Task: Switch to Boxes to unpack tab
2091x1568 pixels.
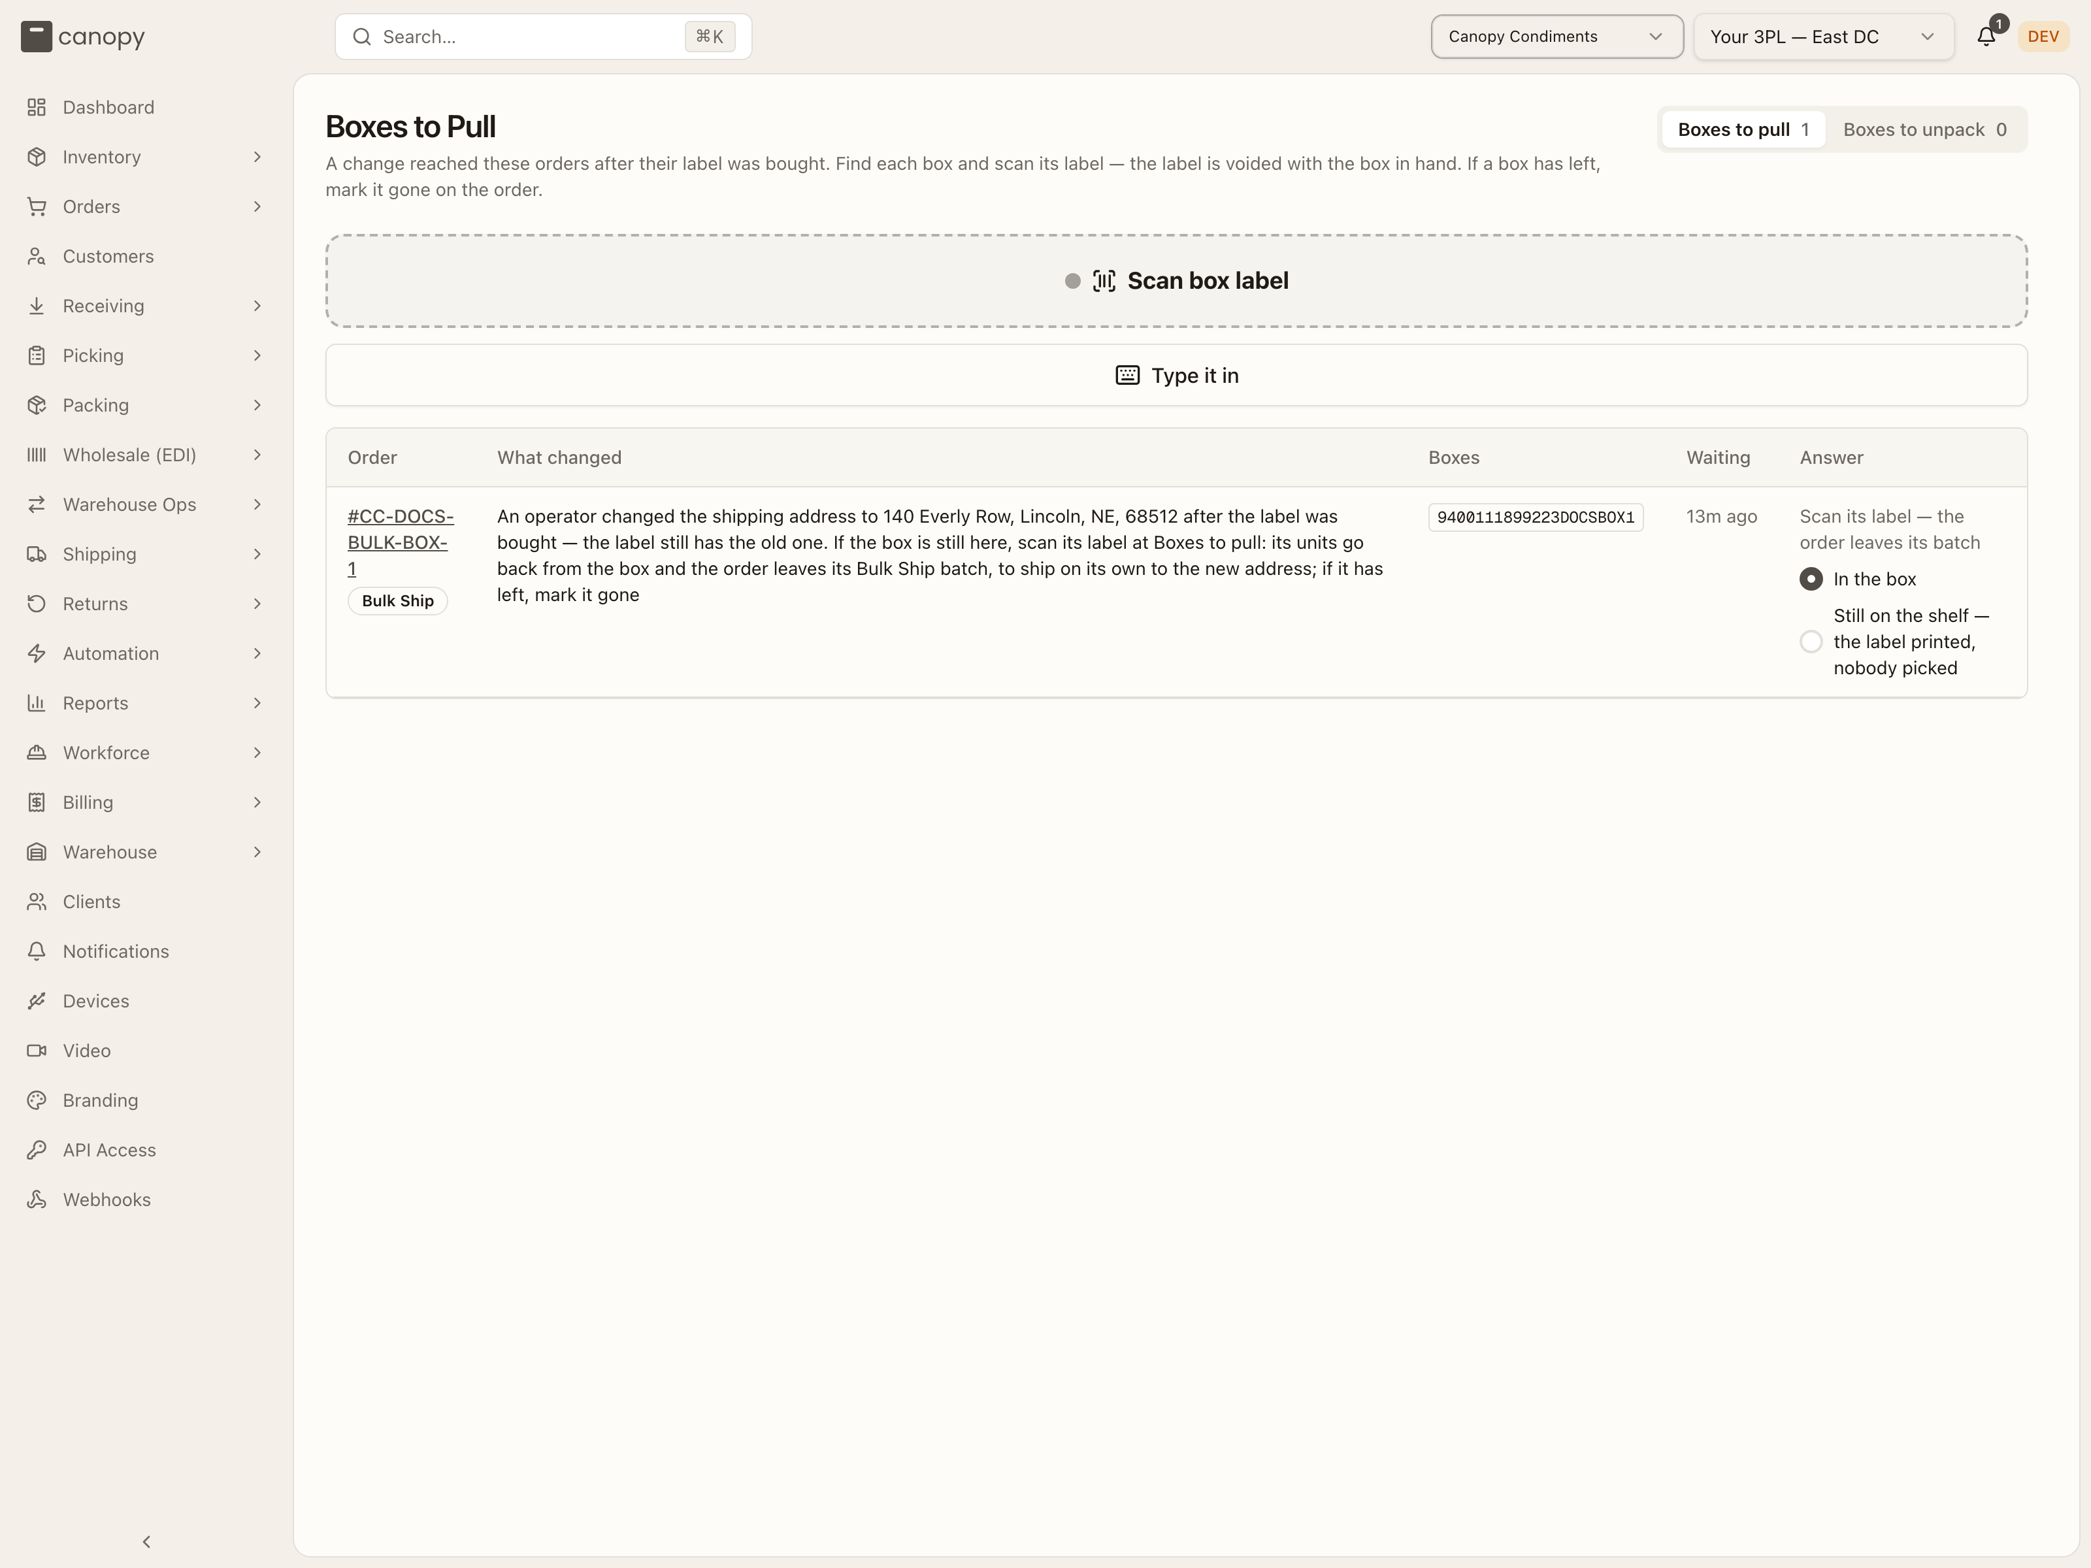Action: tap(1924, 129)
